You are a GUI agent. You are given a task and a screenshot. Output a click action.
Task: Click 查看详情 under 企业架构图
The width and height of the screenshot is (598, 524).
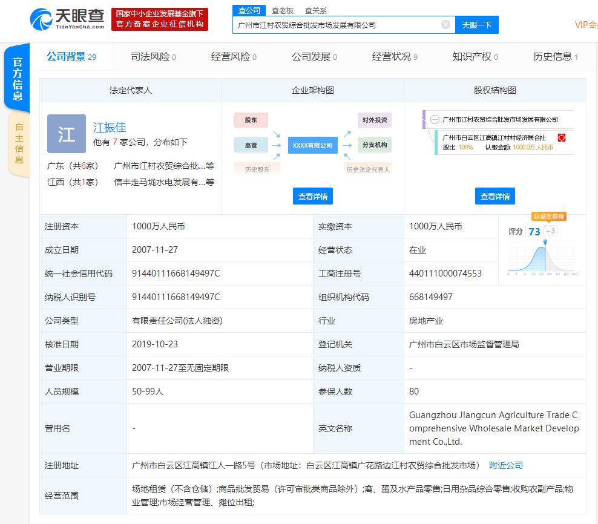313,196
